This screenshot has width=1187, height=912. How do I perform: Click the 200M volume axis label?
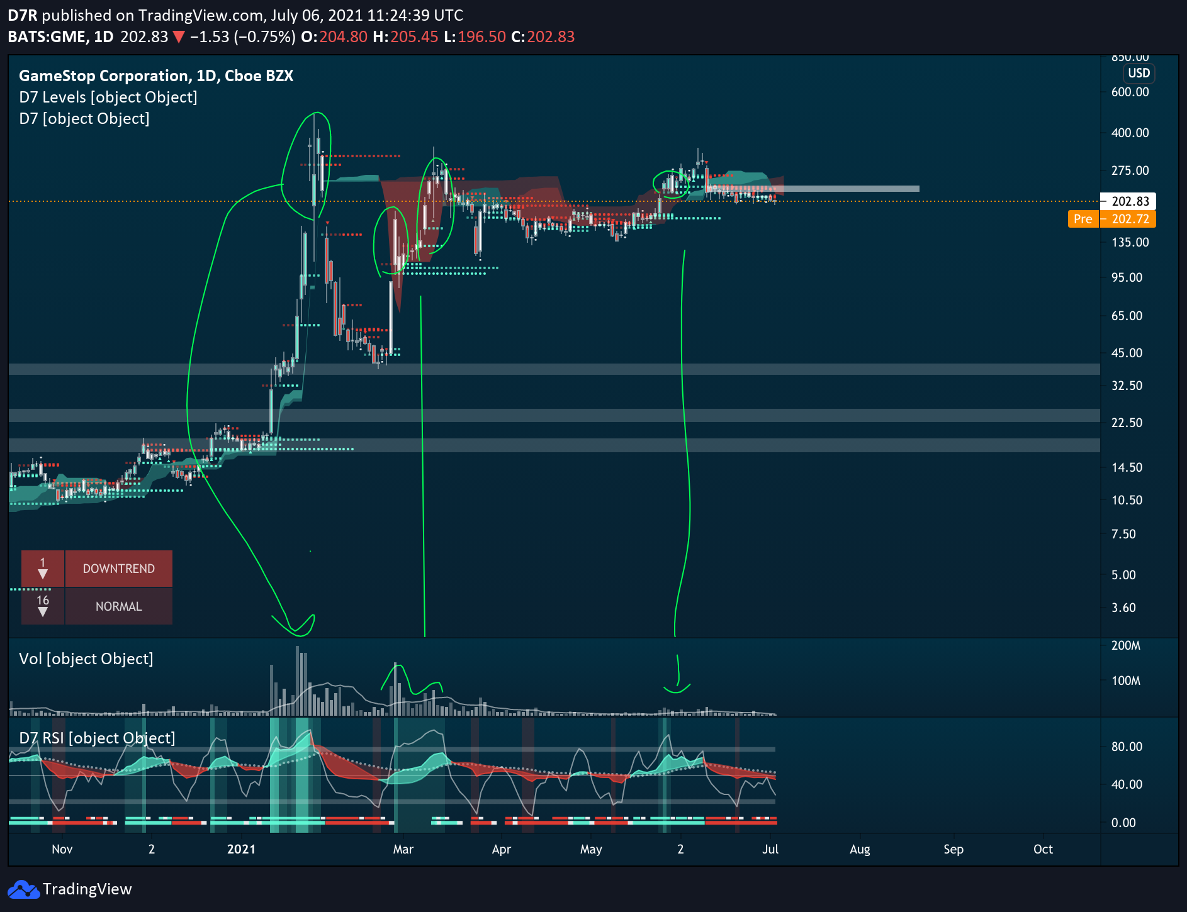[1125, 645]
